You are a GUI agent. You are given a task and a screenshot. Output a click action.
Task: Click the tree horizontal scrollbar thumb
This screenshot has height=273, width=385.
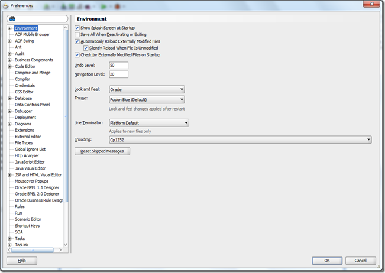[x=33, y=250]
